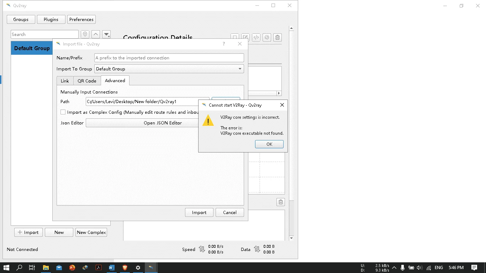Close the Cannot start V2Ray error dialog
Image resolution: width=486 pixels, height=273 pixels.
point(282,105)
